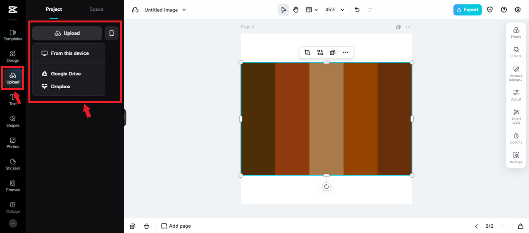Click the crop icon in floating toolbar
This screenshot has width=529, height=233.
click(307, 52)
